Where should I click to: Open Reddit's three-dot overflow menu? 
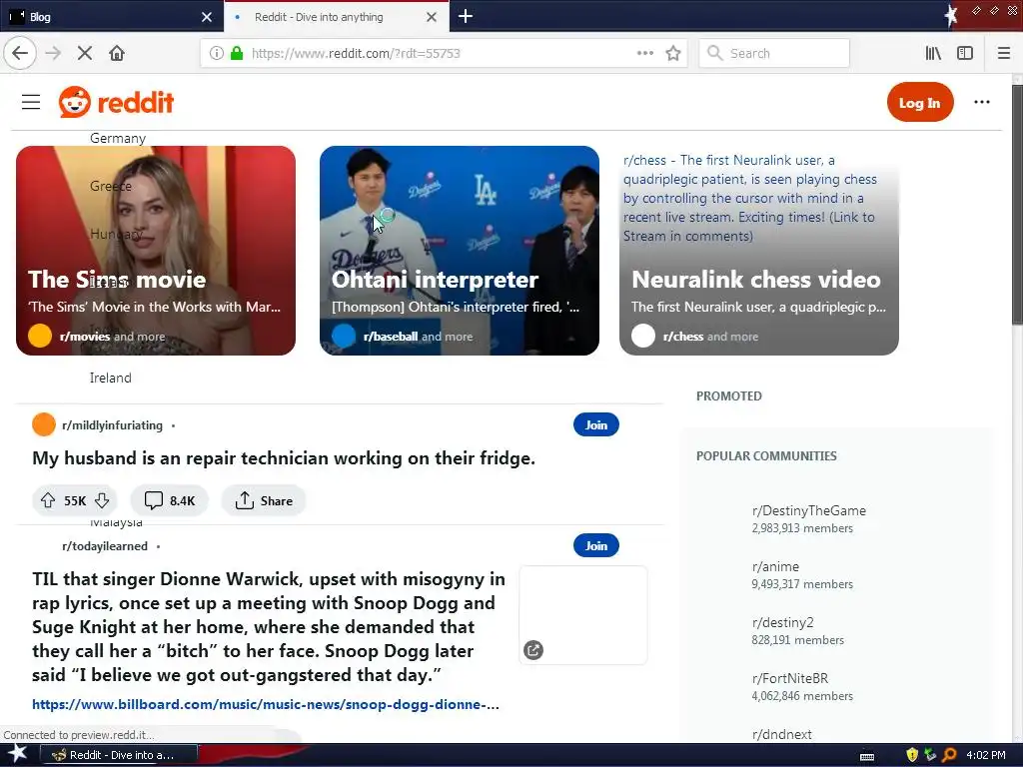point(981,102)
